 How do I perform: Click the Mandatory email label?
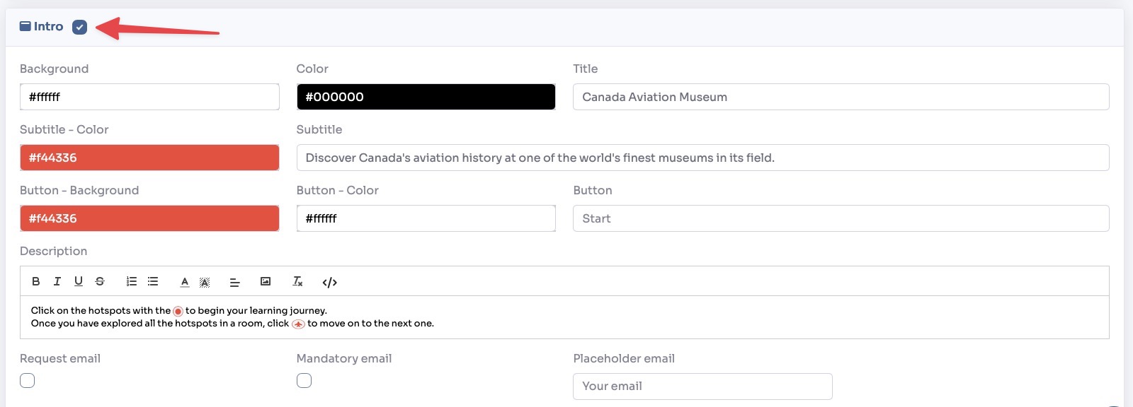[344, 358]
